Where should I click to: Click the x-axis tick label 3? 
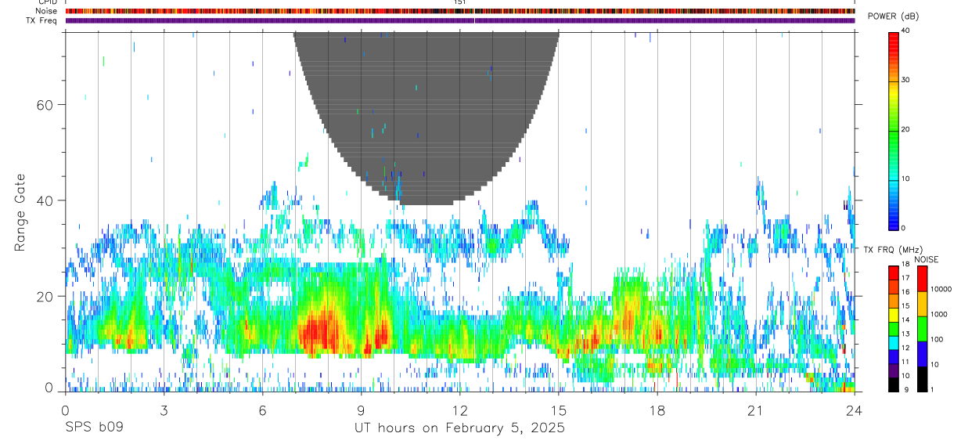click(x=164, y=411)
